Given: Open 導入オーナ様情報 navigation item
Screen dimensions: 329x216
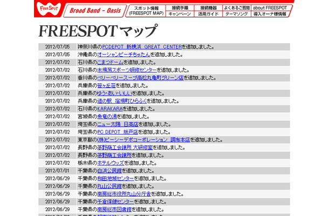Looking at the screenshot, I should point(270,14).
